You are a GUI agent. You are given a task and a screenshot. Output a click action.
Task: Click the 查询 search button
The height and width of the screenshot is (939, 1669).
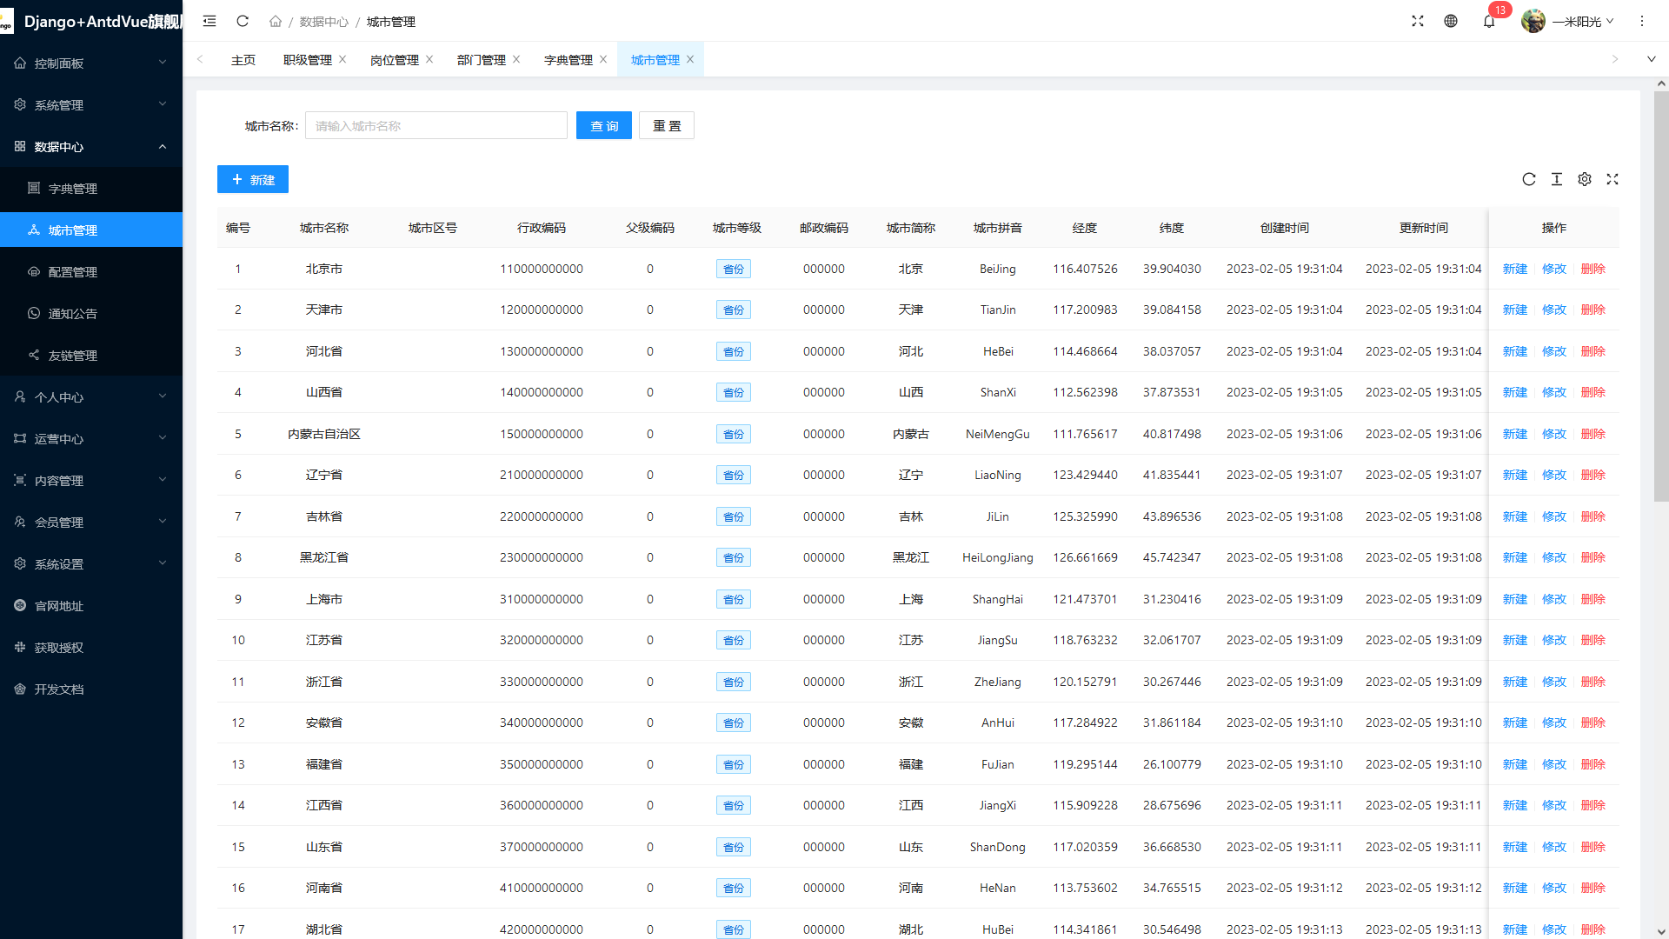(604, 125)
